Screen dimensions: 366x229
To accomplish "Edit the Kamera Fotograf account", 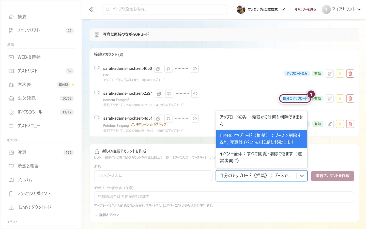I will pos(330,98).
